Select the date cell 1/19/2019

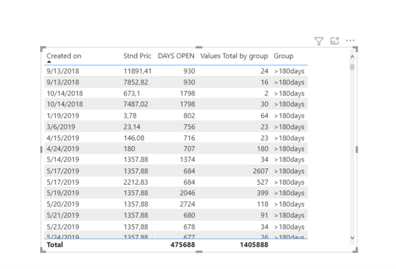(63, 115)
